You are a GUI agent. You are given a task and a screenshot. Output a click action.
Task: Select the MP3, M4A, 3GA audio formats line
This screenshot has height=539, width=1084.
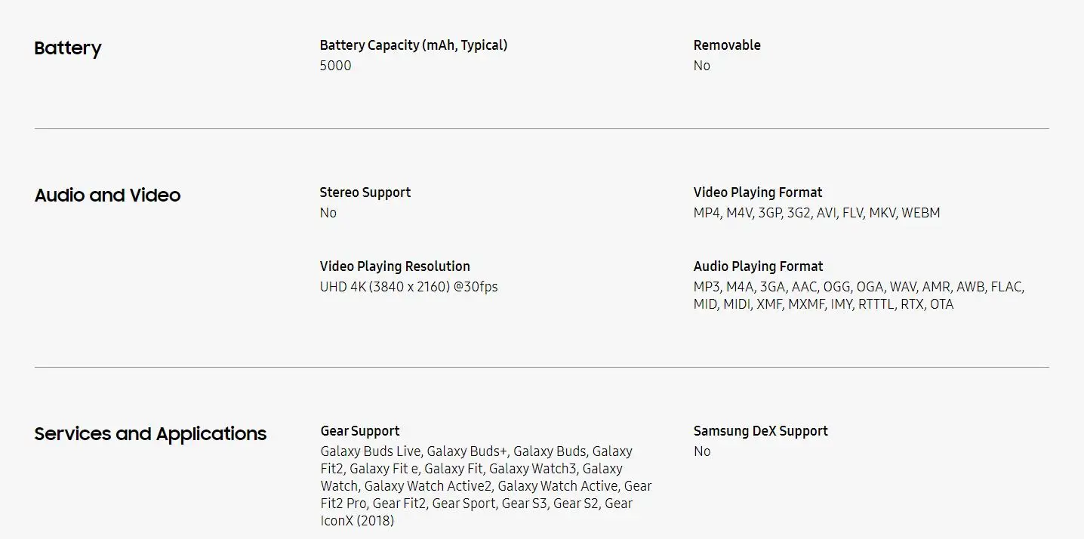point(859,287)
